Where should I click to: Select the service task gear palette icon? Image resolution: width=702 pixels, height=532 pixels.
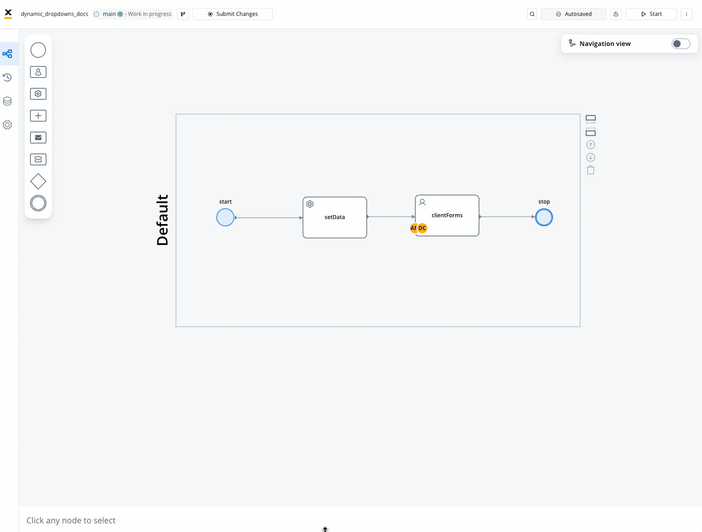pos(38,94)
